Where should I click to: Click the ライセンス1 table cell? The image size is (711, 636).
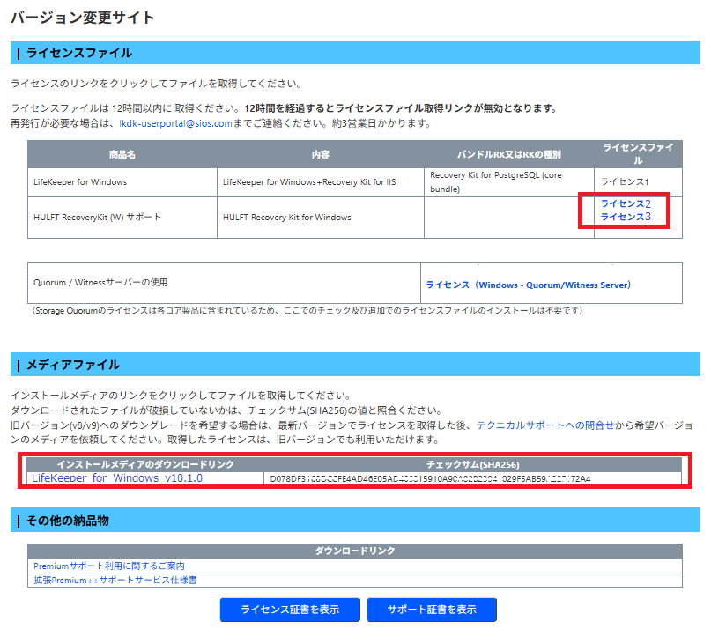click(638, 182)
